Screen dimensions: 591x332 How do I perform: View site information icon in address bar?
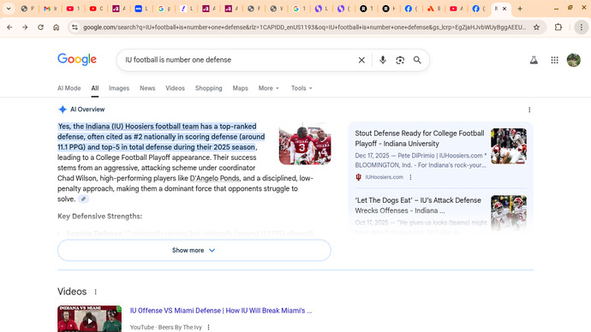75,27
